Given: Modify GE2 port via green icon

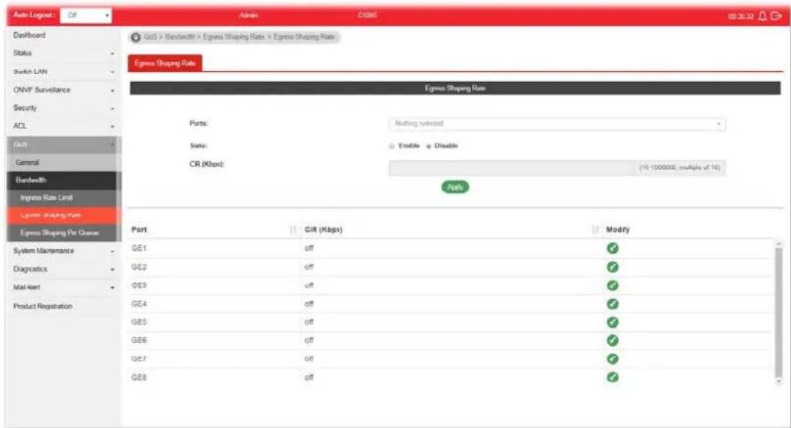Looking at the screenshot, I should (612, 267).
